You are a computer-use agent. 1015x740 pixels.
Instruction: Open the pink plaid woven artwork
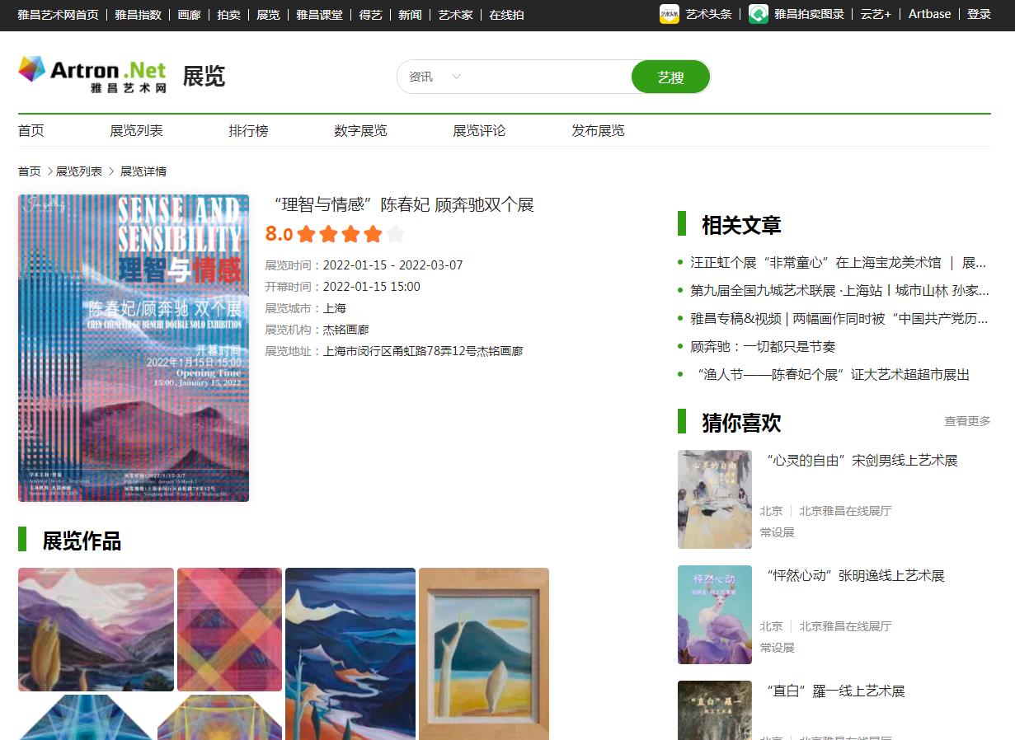tap(229, 630)
